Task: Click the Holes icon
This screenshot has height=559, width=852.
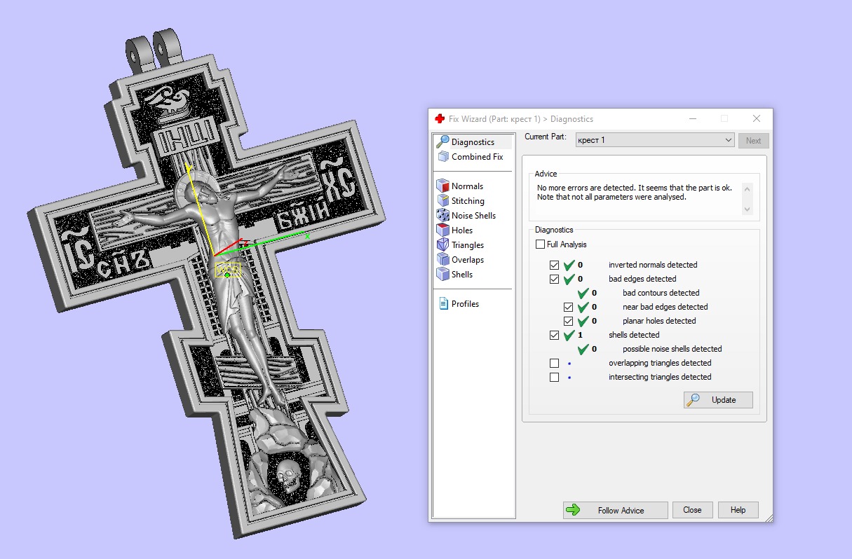Action: 442,230
